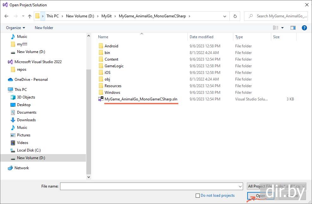
Task: Expand the File name history dropdown
Action: pos(240,186)
